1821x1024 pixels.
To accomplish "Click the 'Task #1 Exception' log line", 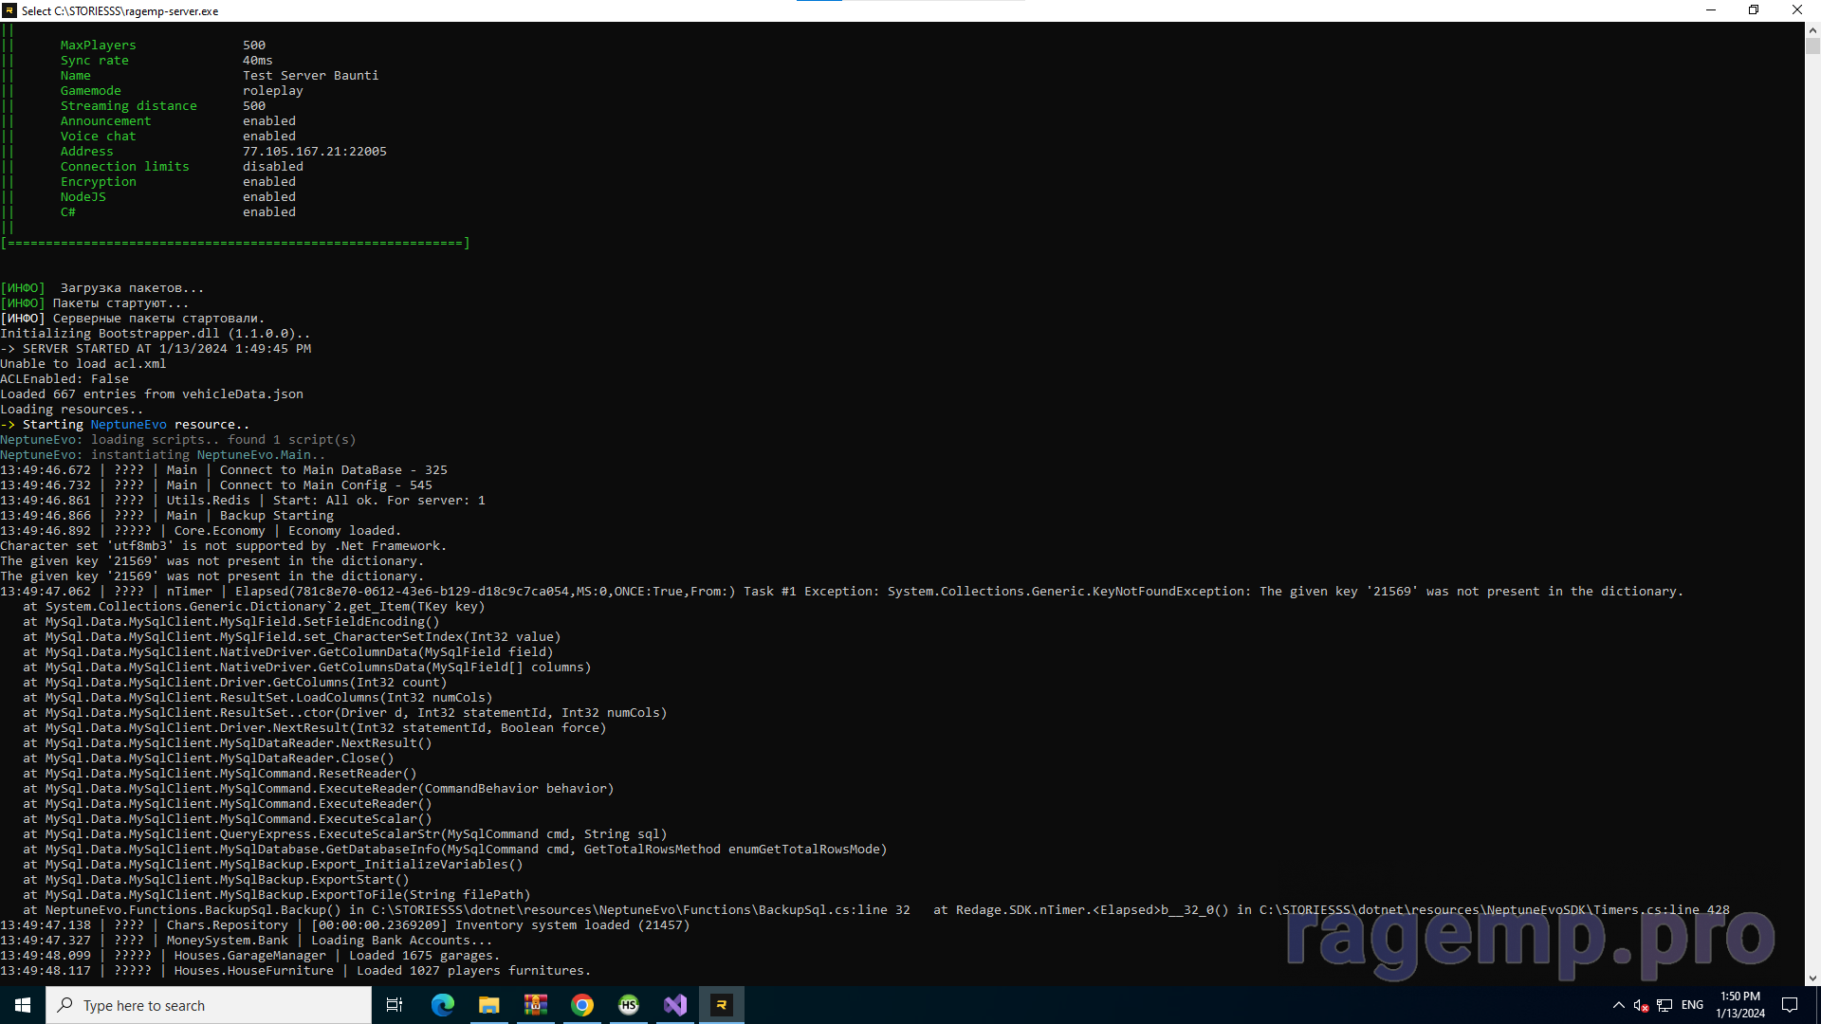I will 842,591.
